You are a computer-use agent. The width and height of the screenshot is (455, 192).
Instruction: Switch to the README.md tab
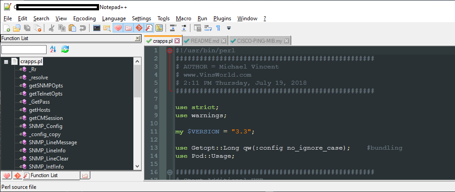(205, 41)
